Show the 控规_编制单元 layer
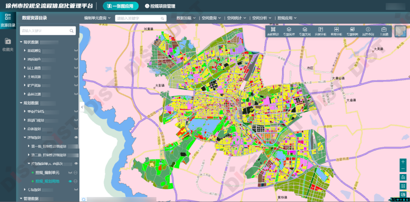 pyautogui.click(x=70, y=172)
